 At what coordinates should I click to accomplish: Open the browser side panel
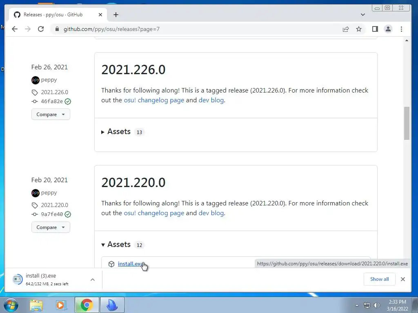tap(375, 29)
